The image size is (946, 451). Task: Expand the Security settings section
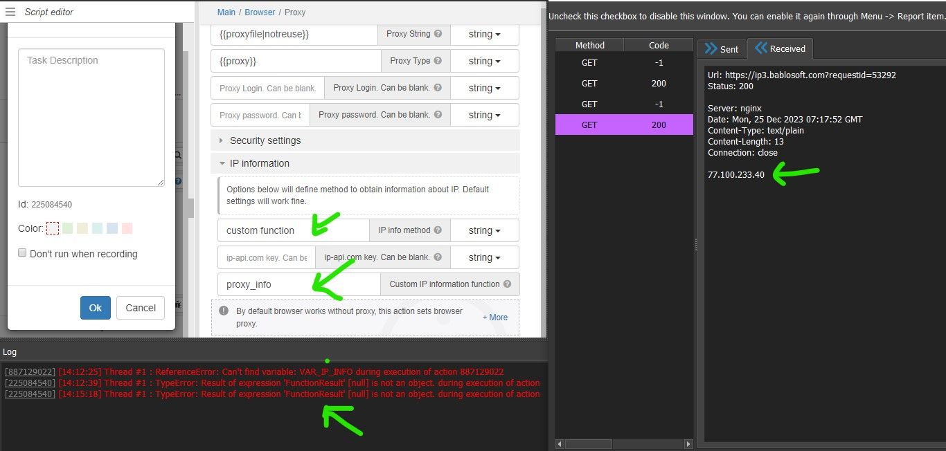tap(265, 140)
